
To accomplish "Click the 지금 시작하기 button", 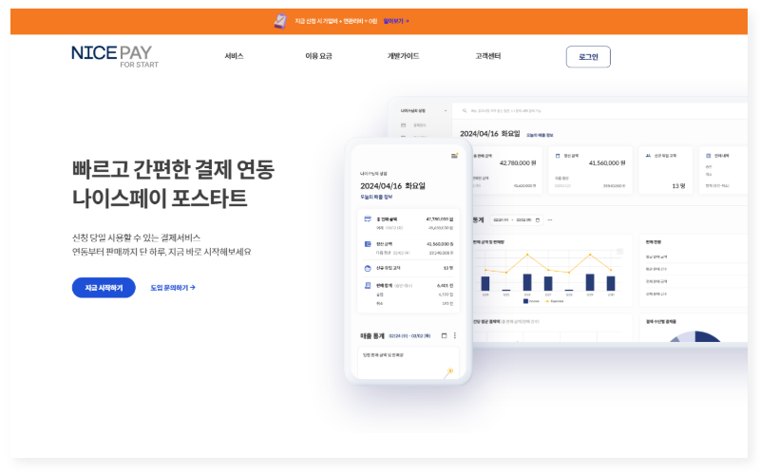I will click(x=104, y=288).
